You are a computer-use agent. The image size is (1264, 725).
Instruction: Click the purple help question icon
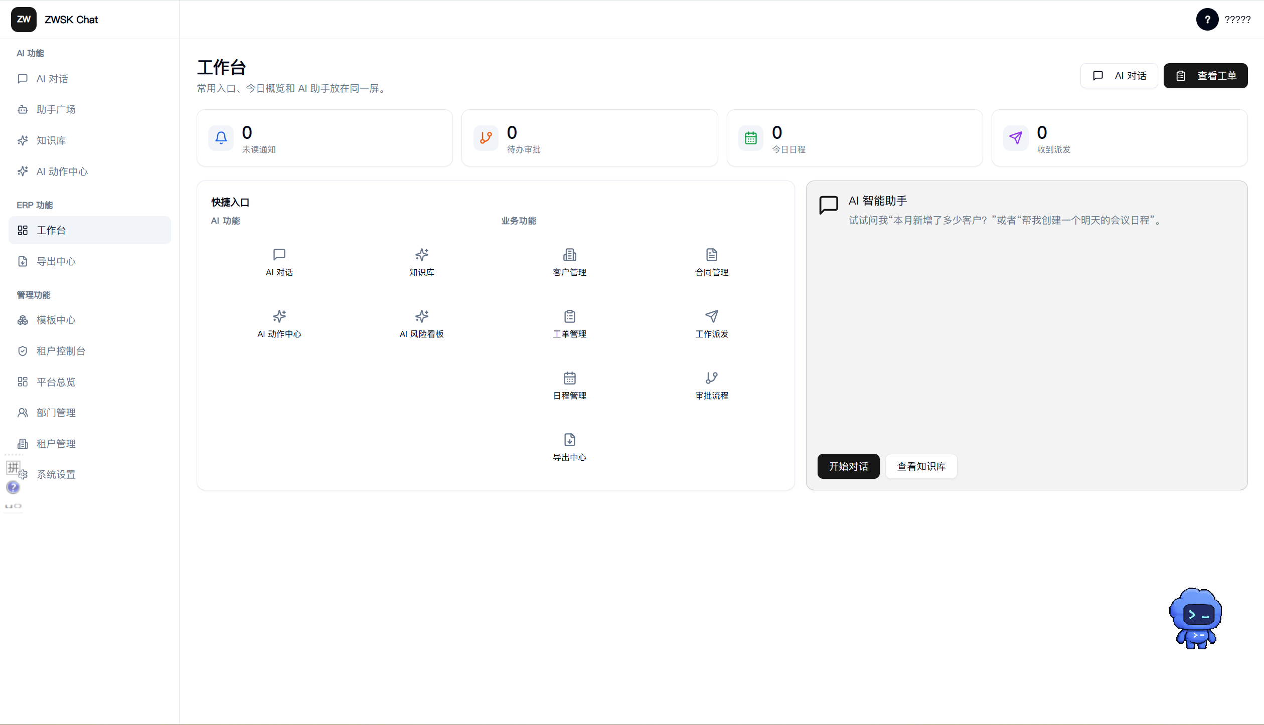(x=13, y=487)
